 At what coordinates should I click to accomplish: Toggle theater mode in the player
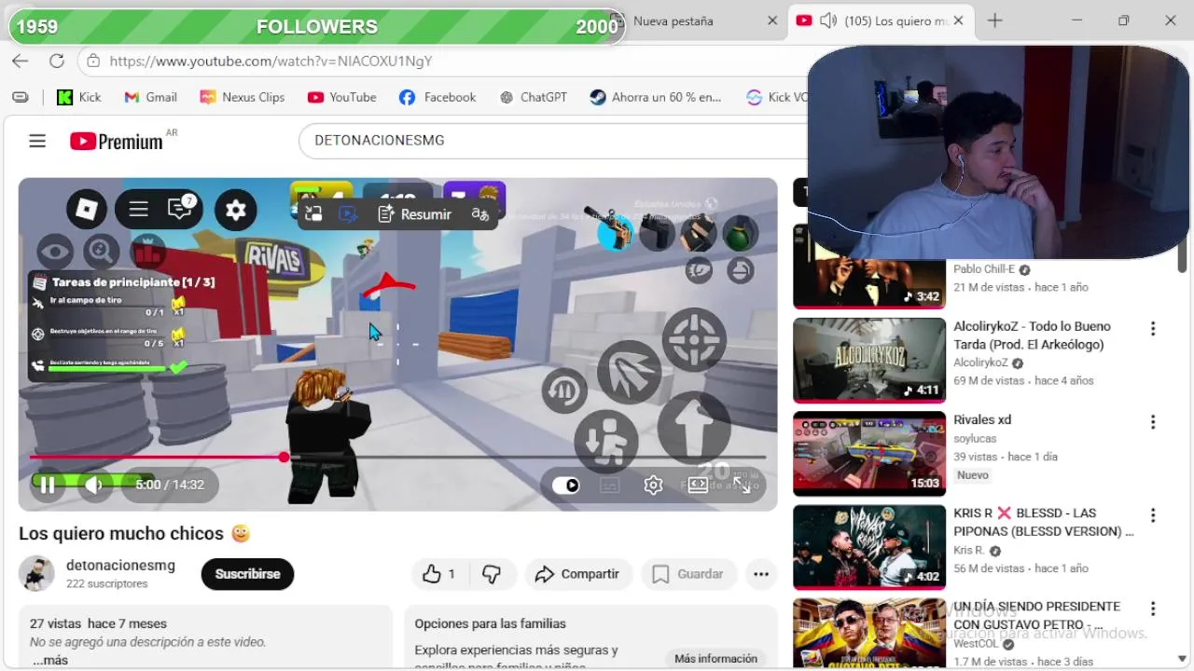click(698, 485)
